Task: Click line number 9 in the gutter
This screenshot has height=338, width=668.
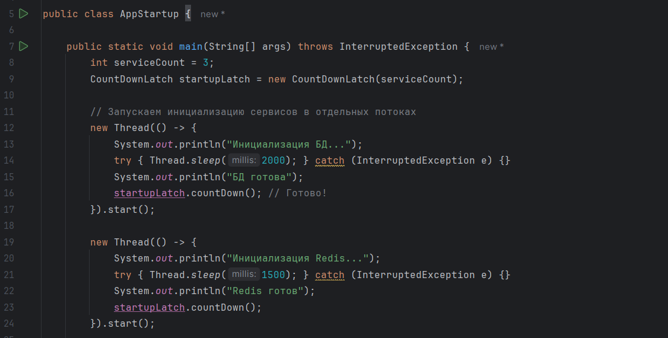Action: (x=11, y=79)
